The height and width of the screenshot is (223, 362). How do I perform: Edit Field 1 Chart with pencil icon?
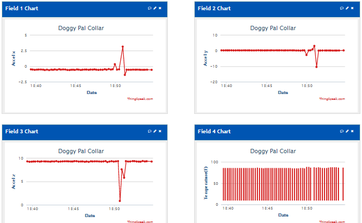click(x=154, y=8)
